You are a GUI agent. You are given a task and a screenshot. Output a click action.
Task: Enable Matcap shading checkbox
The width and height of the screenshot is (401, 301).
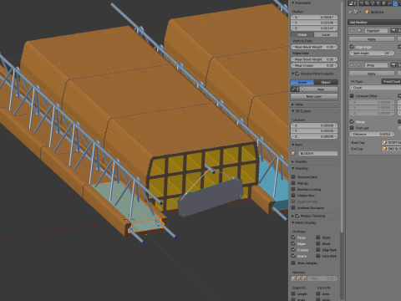pyautogui.click(x=293, y=183)
